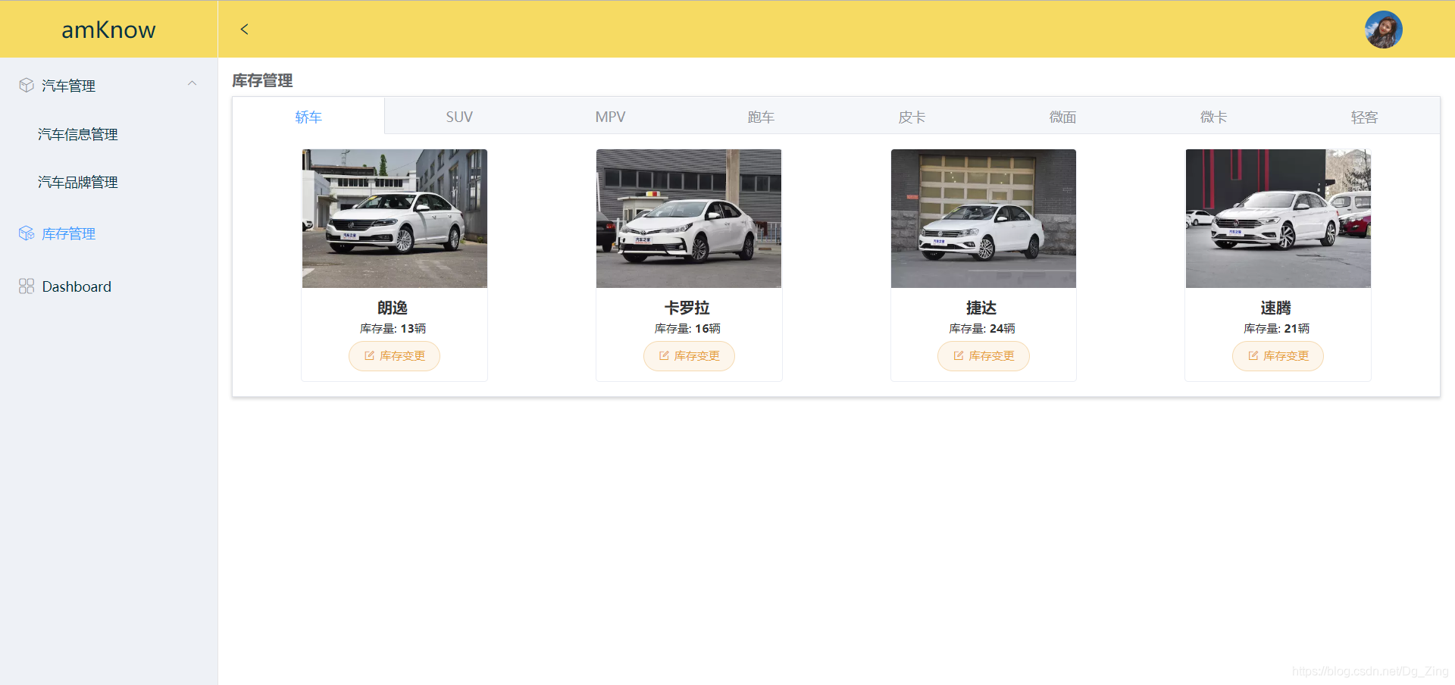
Task: Click the 卡罗拉 car name
Action: click(x=687, y=308)
